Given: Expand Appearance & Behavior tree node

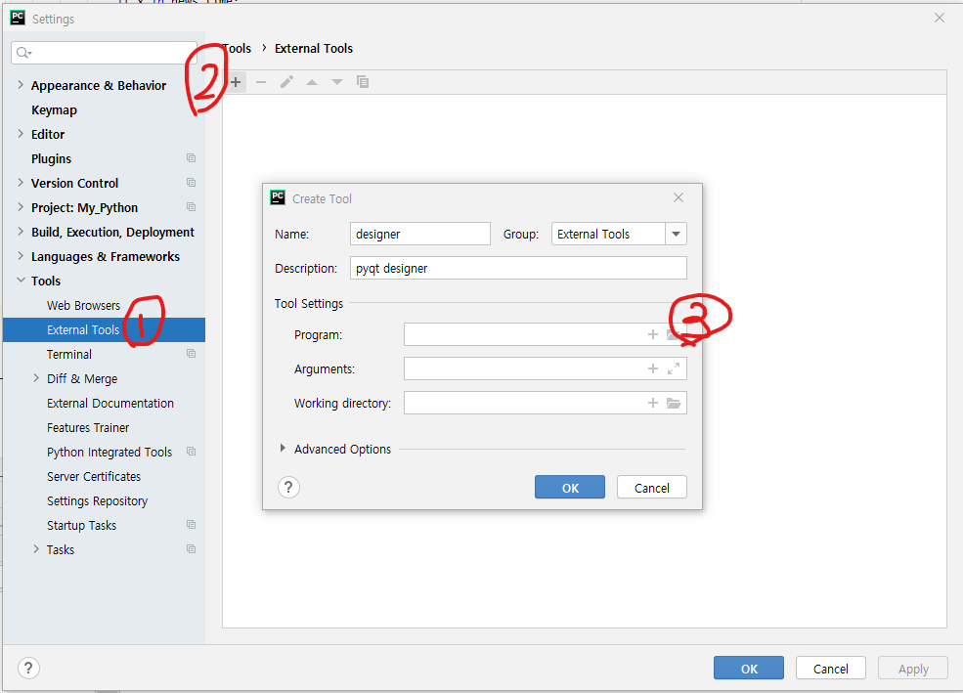Looking at the screenshot, I should pos(21,85).
